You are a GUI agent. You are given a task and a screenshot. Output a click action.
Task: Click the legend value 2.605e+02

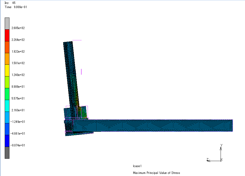point(18,28)
